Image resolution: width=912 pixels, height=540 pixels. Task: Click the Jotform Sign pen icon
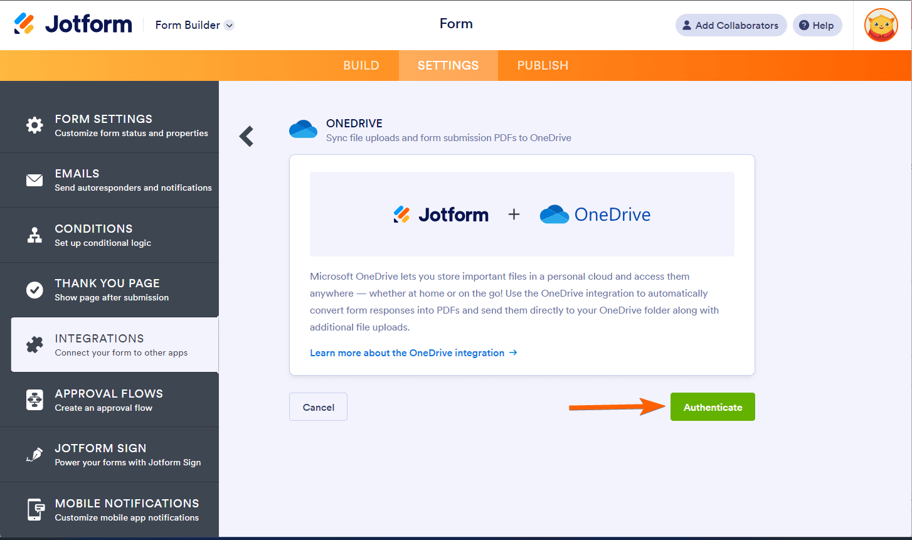(x=34, y=455)
